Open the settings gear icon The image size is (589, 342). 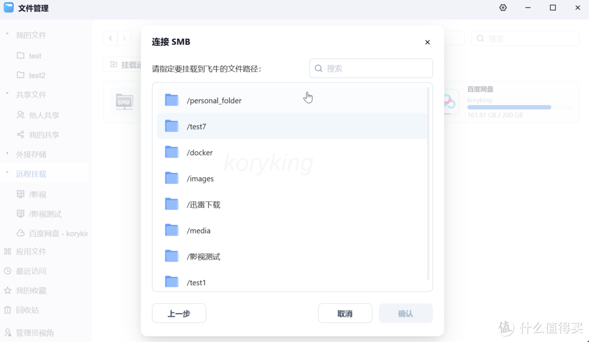click(x=503, y=8)
